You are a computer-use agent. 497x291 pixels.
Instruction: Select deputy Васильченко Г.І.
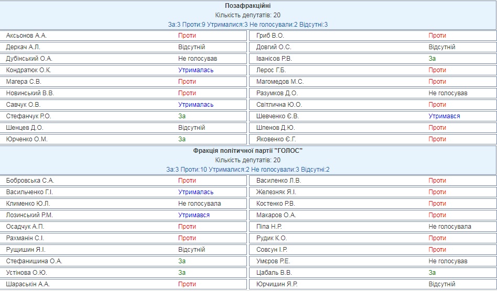(x=29, y=192)
